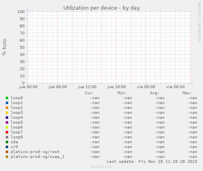Click the jue 06:00 axis label
The width and height of the screenshot is (203, 171).
[x=58, y=87]
